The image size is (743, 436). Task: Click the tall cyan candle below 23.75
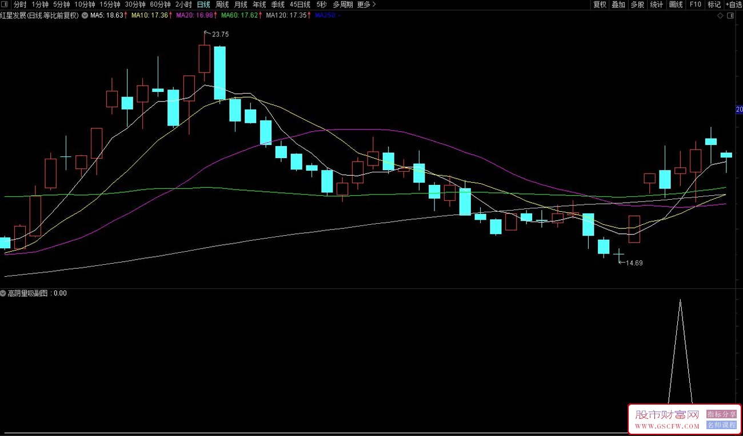(x=220, y=73)
